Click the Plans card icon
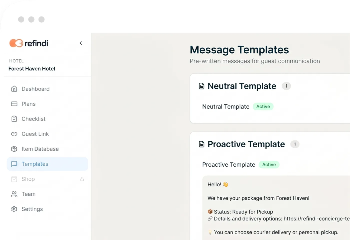 tap(14, 104)
